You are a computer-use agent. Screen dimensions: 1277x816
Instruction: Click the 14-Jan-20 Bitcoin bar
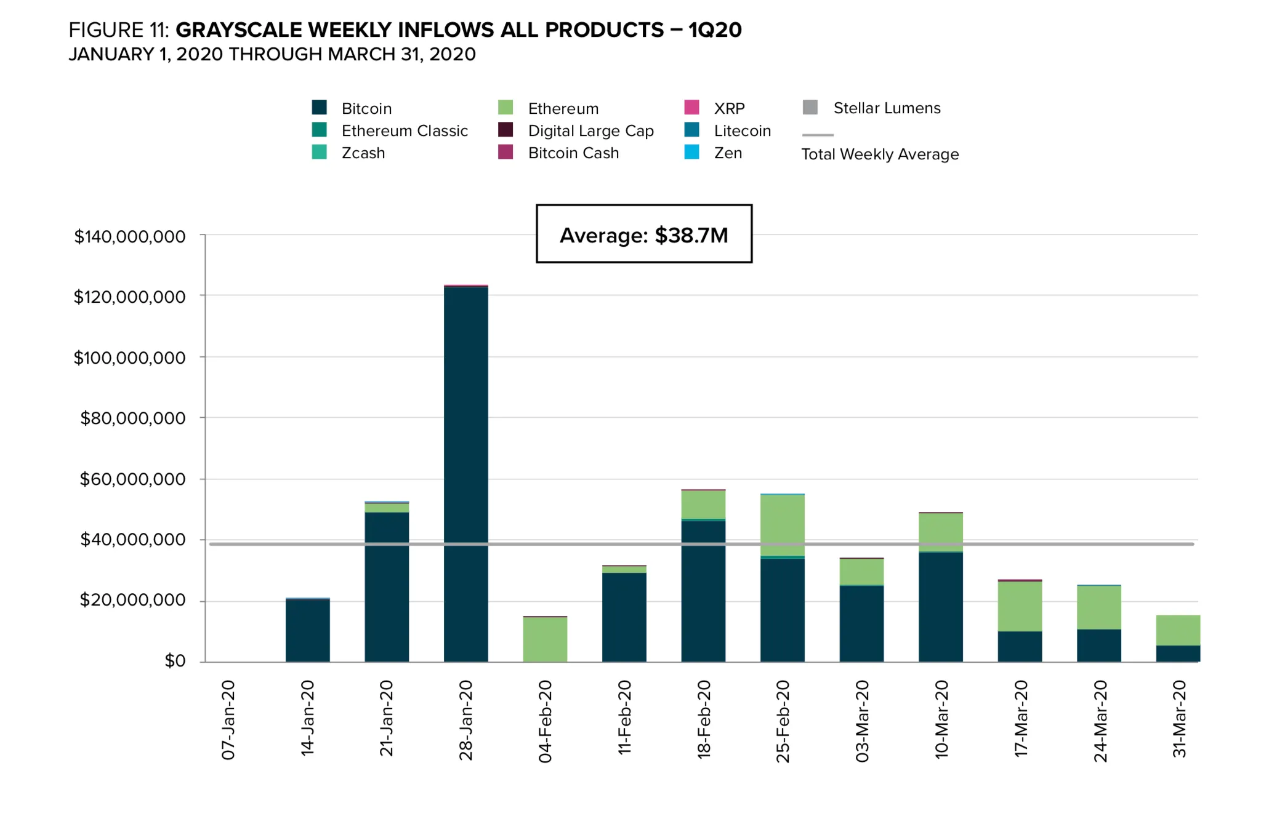307,630
